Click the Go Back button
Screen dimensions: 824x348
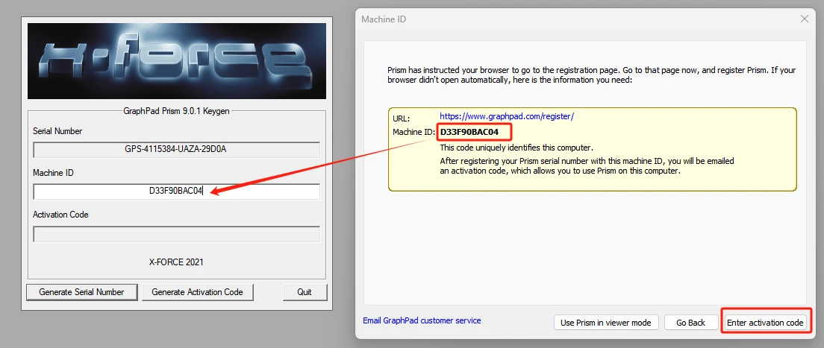[690, 323]
